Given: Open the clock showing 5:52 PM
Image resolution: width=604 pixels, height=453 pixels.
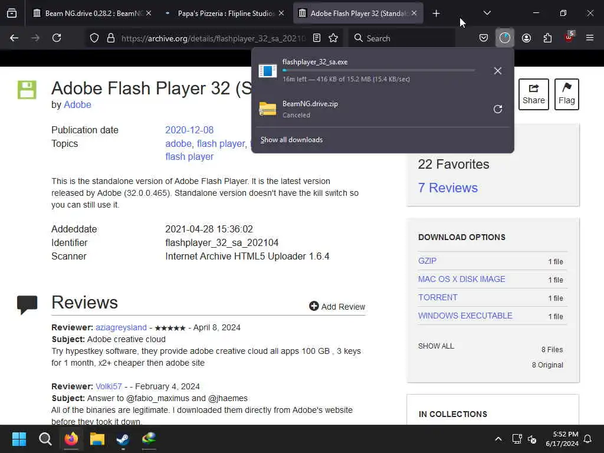Looking at the screenshot, I should click(x=562, y=439).
